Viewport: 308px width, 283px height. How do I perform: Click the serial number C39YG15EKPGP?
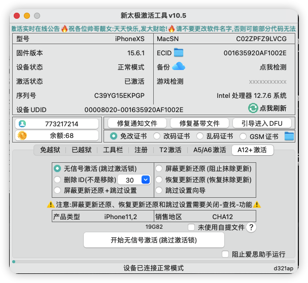119,96
